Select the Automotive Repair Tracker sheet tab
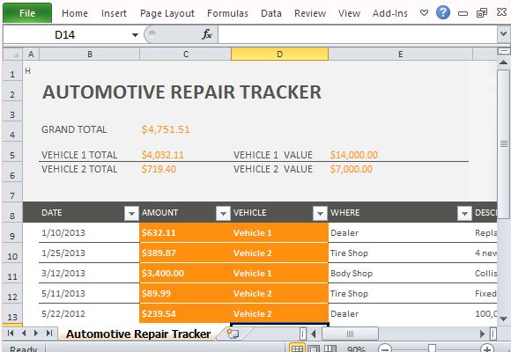The height and width of the screenshot is (352, 511). click(x=138, y=334)
